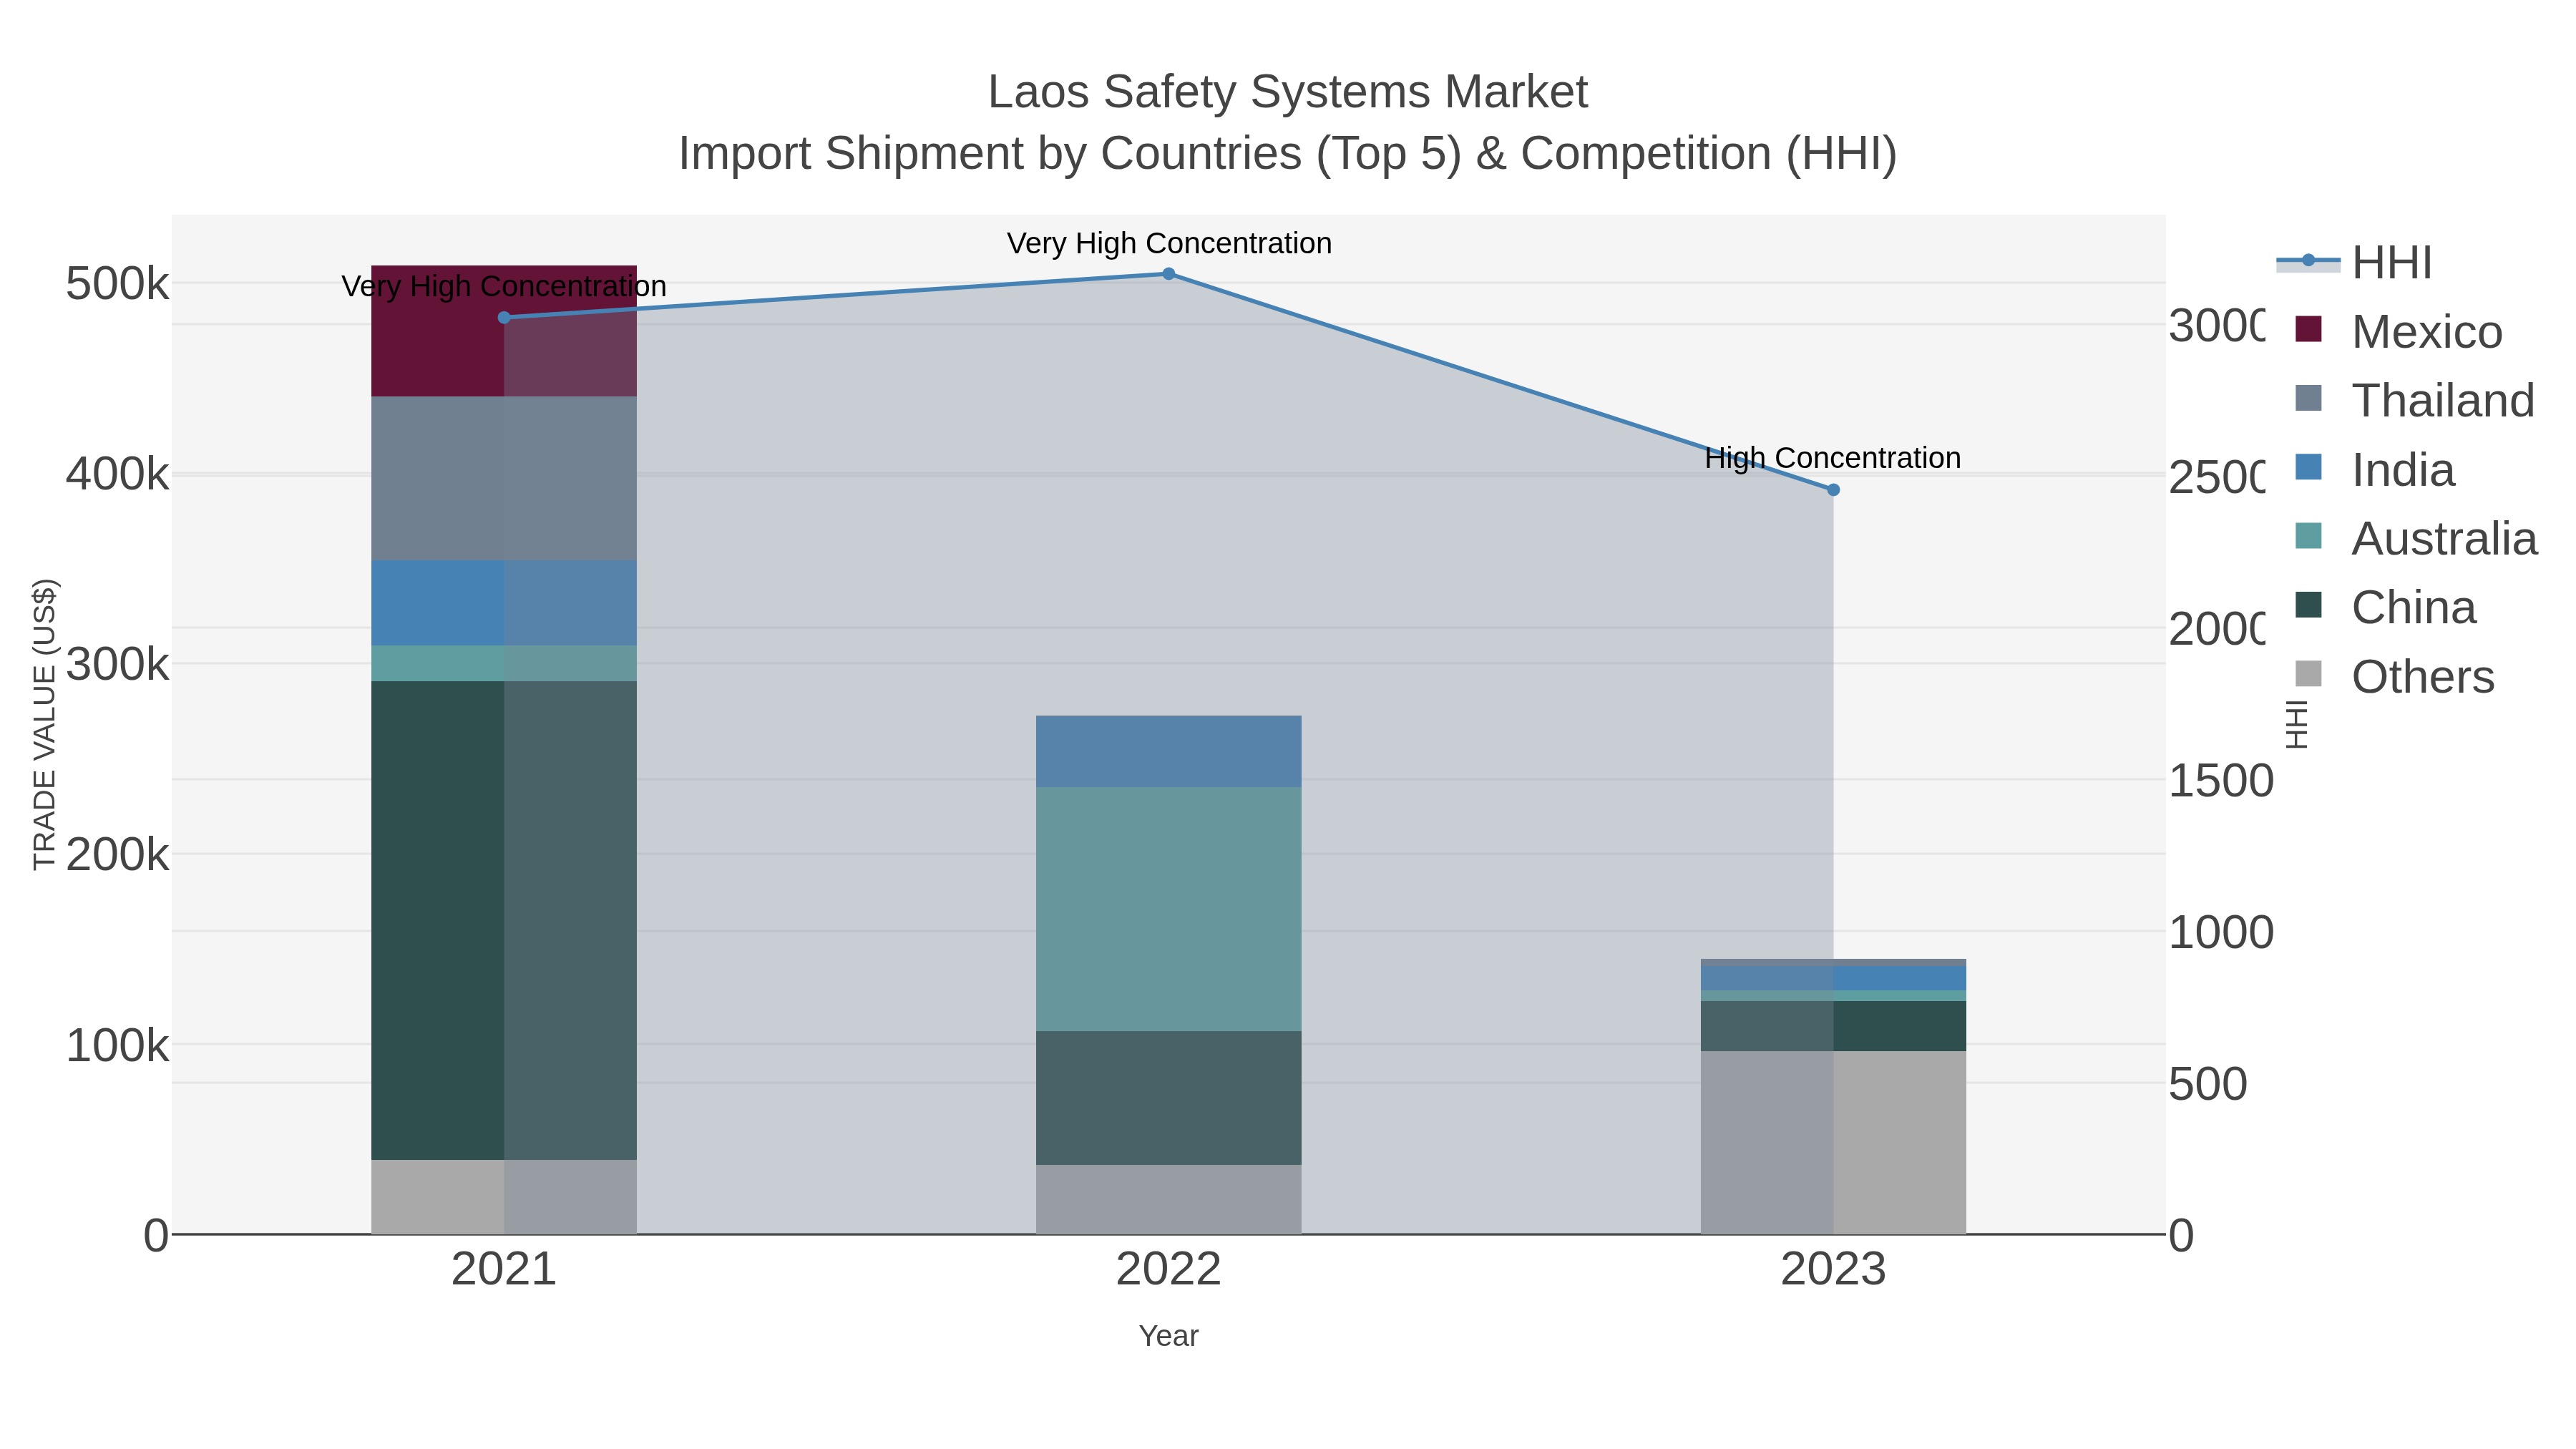Select the Others segment of 2022 bar
Screen dimensions: 2576x1449
(x=1168, y=1199)
